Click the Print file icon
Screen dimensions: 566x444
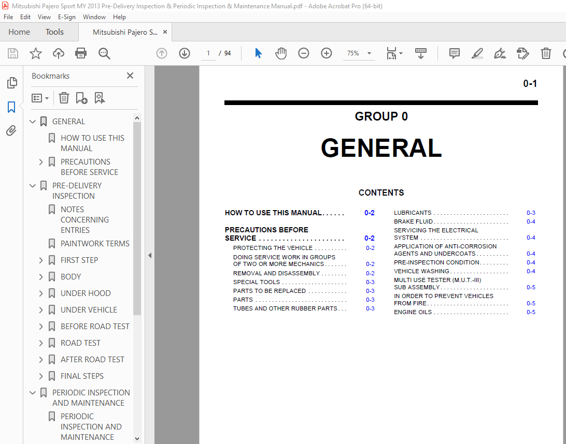(x=81, y=53)
